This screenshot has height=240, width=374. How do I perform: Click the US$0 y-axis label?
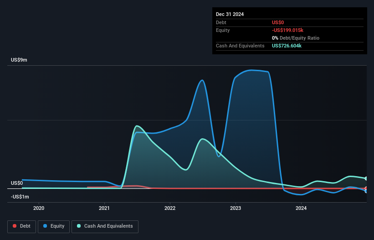pyautogui.click(x=17, y=183)
